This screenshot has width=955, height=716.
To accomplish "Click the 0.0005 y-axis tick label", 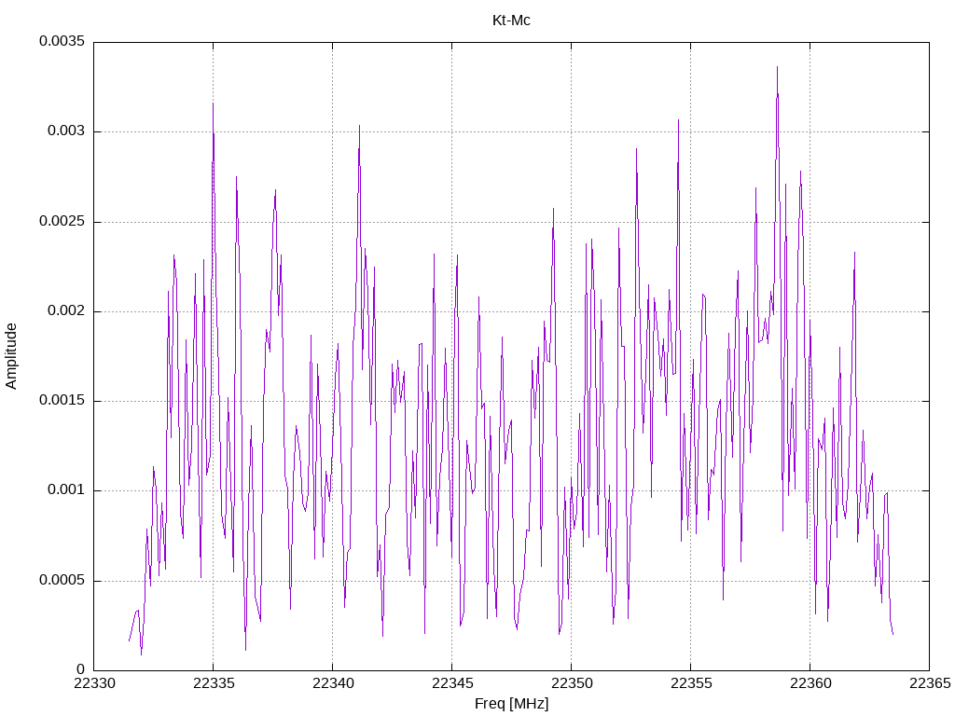I will [62, 580].
